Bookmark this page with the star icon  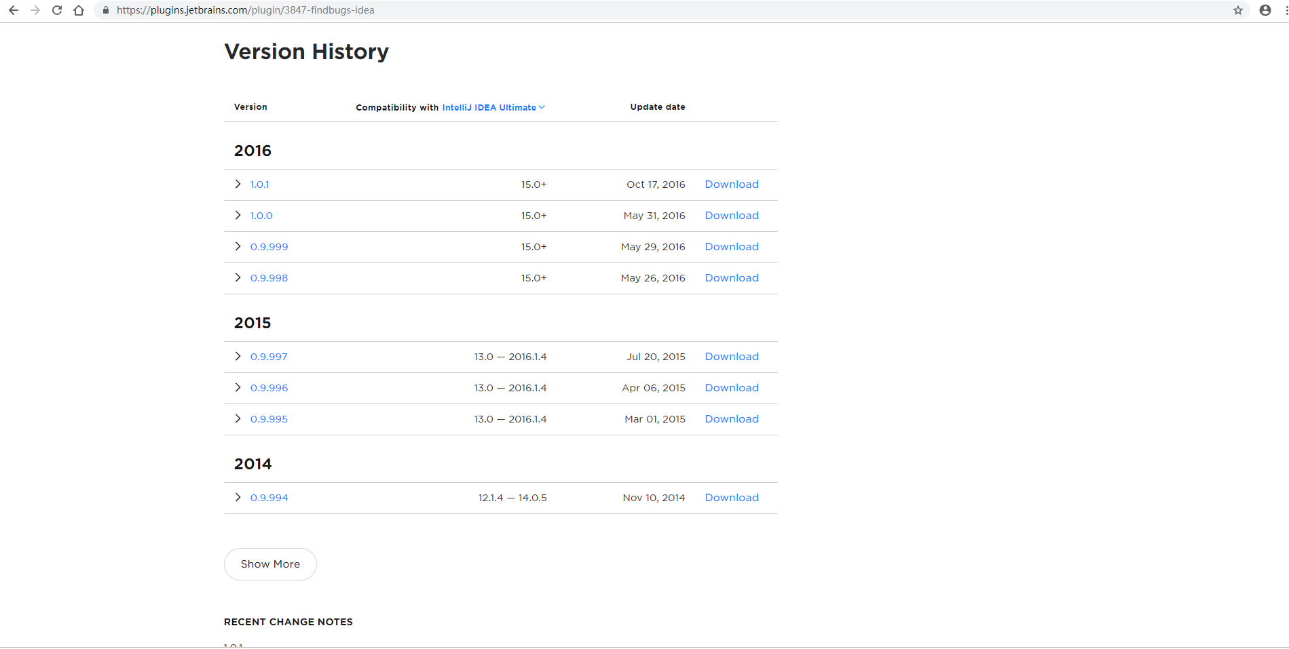point(1237,10)
